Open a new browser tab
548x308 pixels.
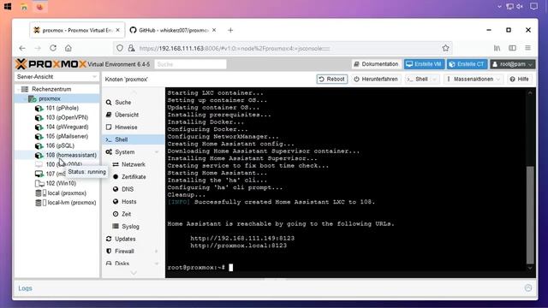coord(230,31)
